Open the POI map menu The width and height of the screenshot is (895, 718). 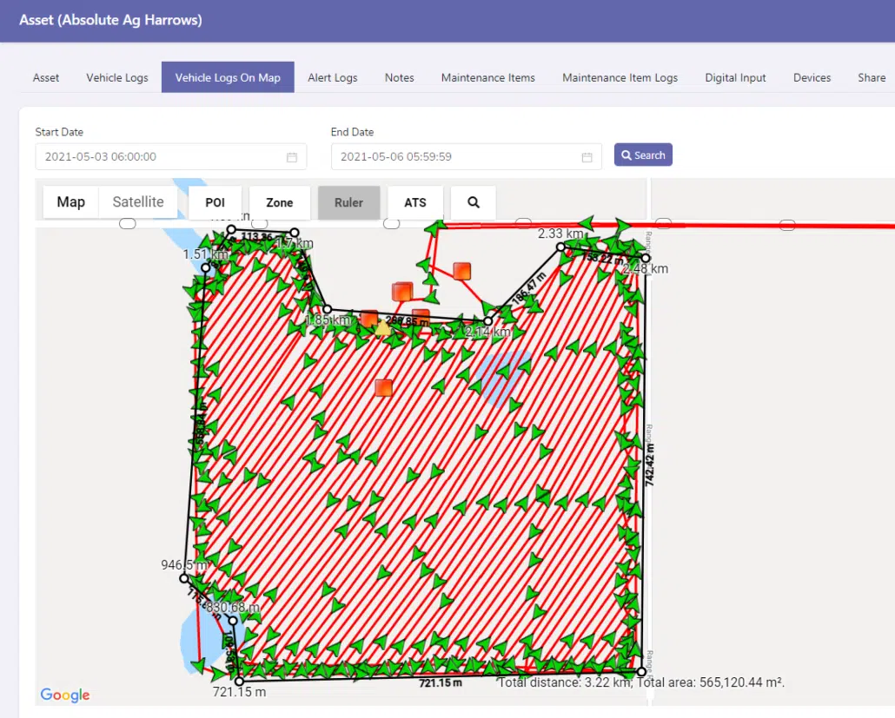pyautogui.click(x=215, y=202)
